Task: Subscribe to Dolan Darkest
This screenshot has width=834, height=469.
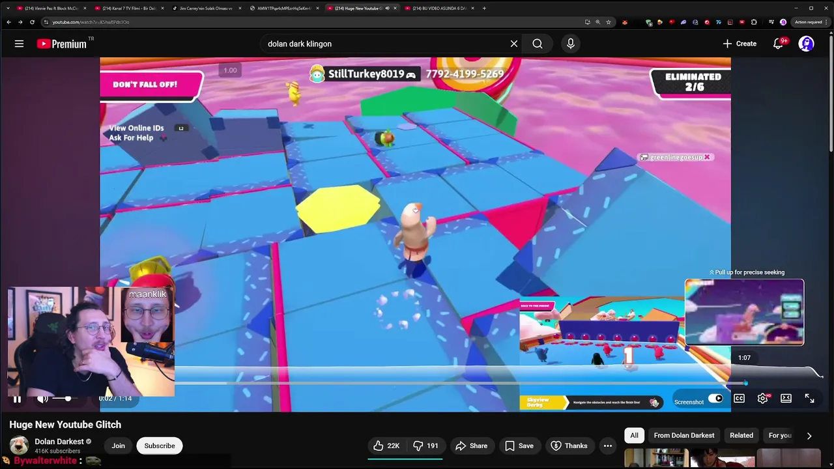Action: [160, 446]
